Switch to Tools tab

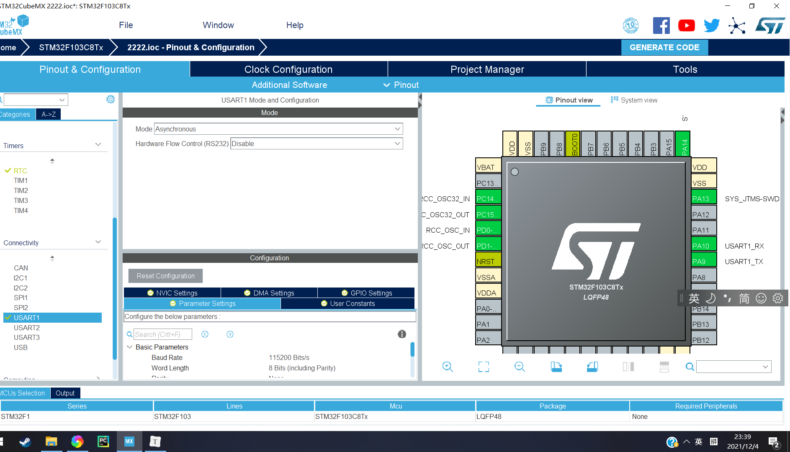click(685, 69)
